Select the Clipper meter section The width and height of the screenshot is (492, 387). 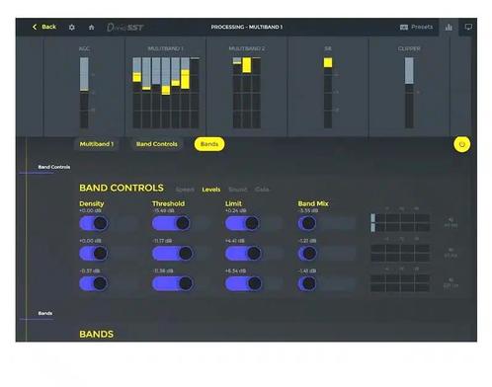tap(409, 87)
